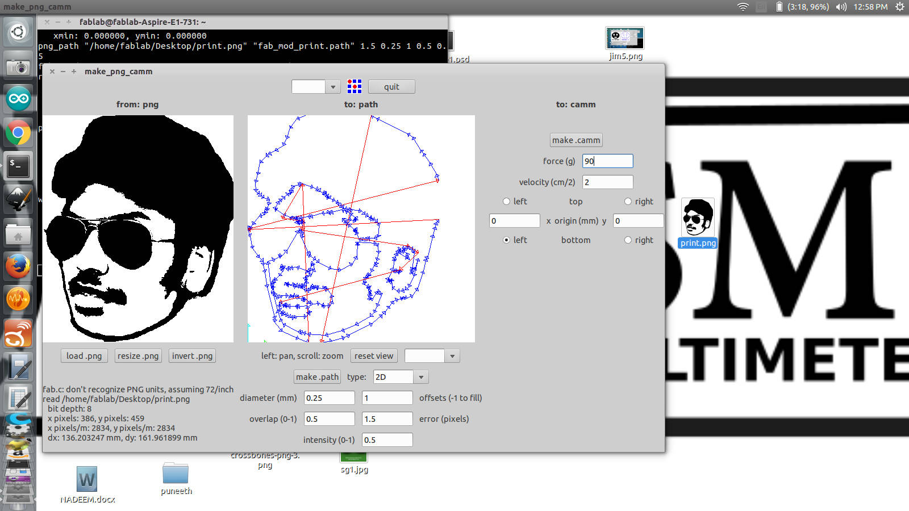Click the red-blue grid fab modules icon

355,86
